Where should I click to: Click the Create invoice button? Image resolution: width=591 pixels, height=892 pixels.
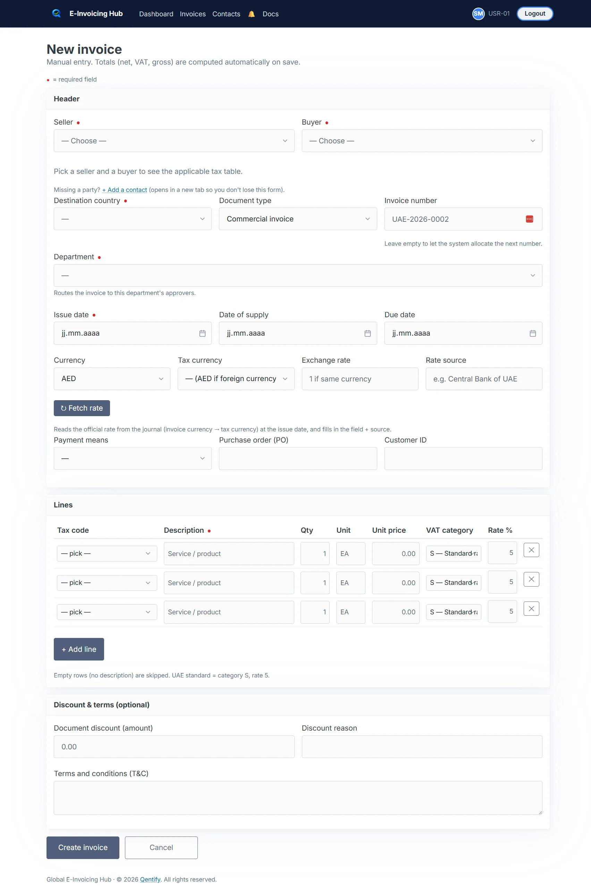pos(83,848)
